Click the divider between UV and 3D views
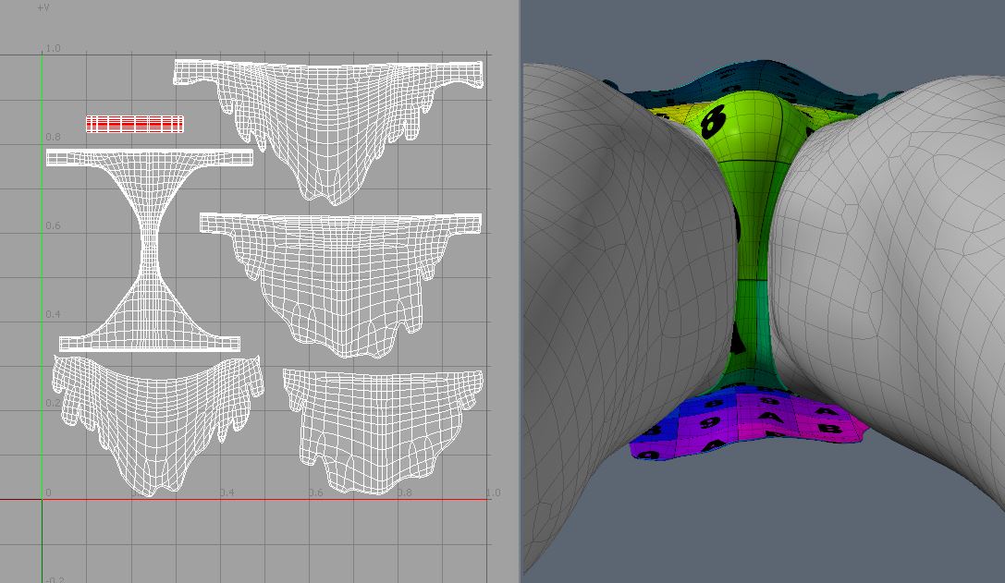 point(520,291)
